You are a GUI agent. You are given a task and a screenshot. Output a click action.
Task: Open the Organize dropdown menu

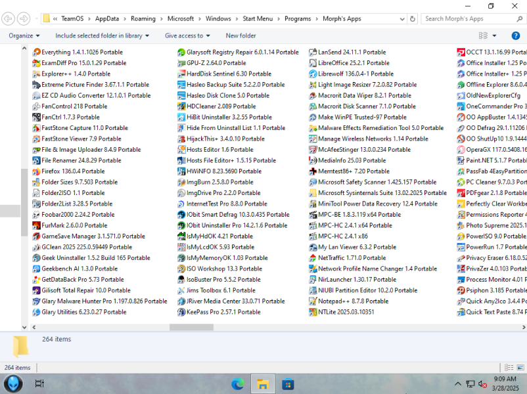[24, 35]
